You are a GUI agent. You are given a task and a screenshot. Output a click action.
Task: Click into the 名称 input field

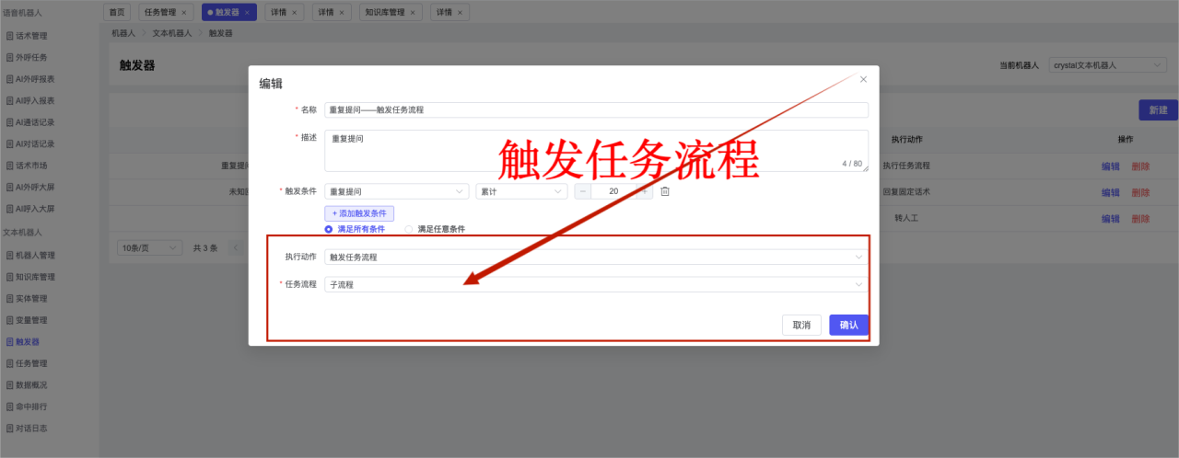595,109
